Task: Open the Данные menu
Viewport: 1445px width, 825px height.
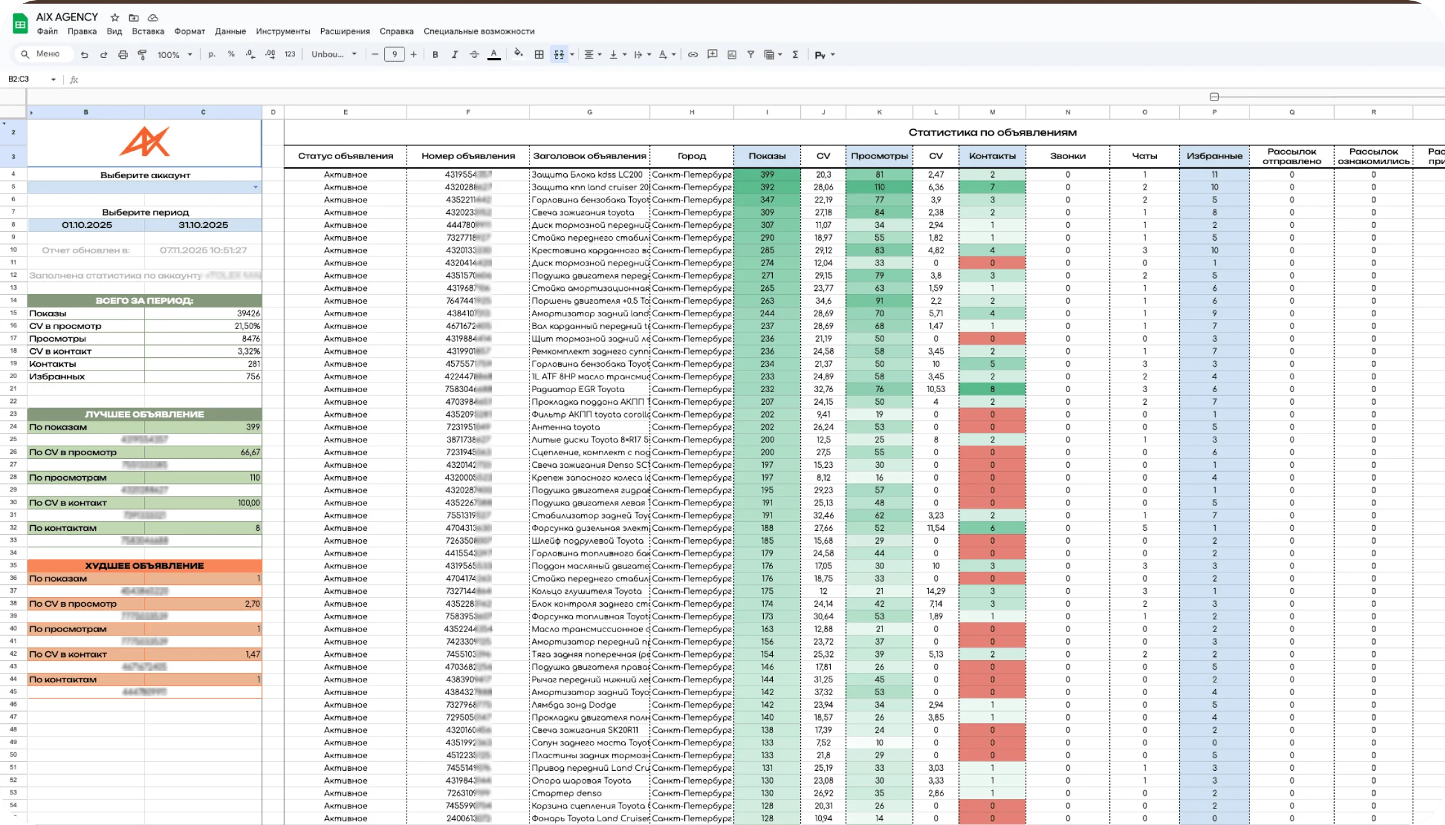Action: [230, 31]
